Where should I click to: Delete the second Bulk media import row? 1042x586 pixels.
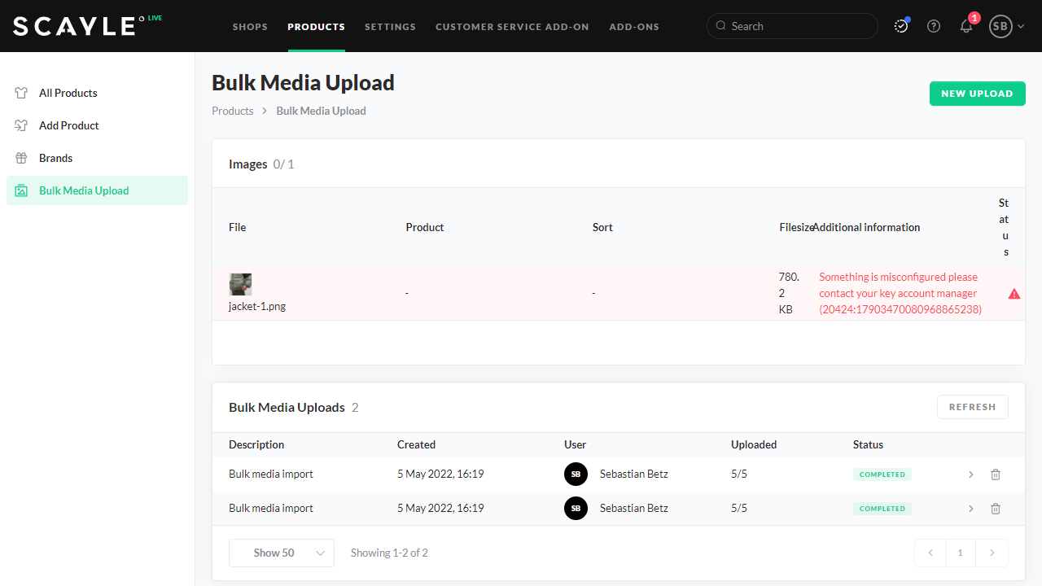995,509
